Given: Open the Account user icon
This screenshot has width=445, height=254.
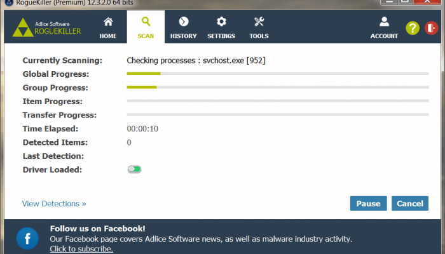Looking at the screenshot, I should click(384, 22).
